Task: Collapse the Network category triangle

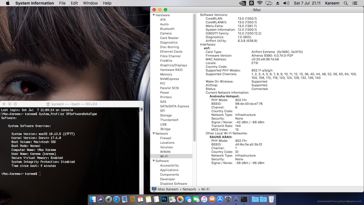Action: tap(154, 134)
